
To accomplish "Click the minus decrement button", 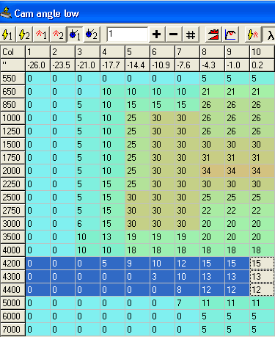I will click(x=174, y=35).
